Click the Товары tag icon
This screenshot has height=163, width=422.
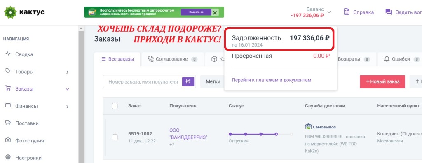(8, 71)
